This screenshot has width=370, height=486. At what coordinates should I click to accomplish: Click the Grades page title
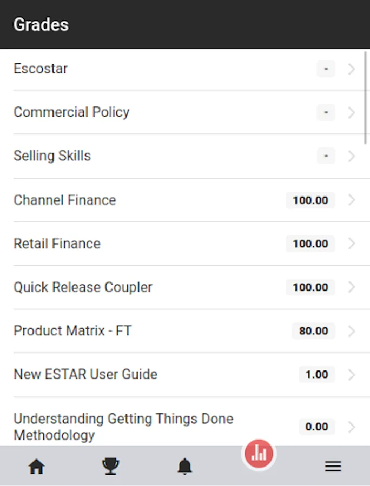(41, 25)
